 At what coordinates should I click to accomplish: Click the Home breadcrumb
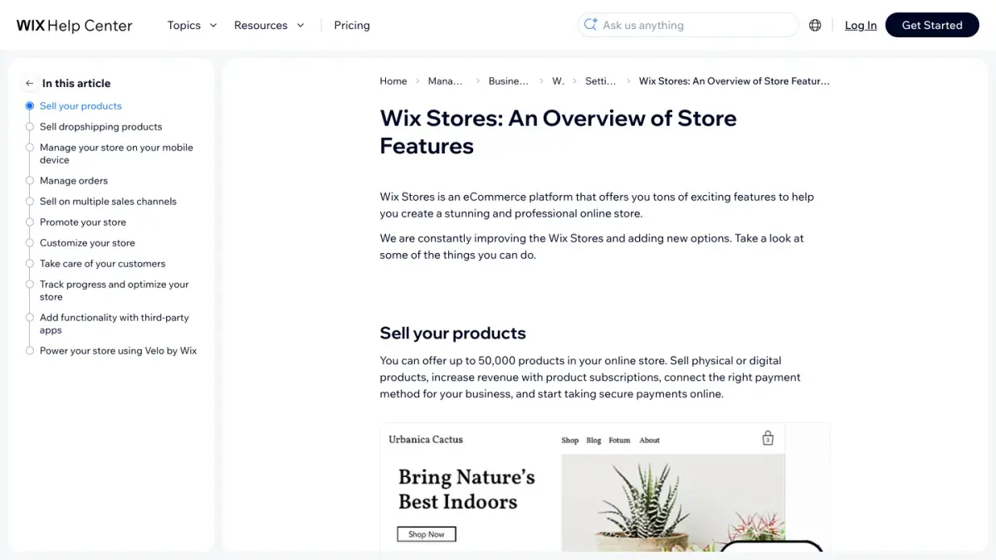tap(393, 81)
